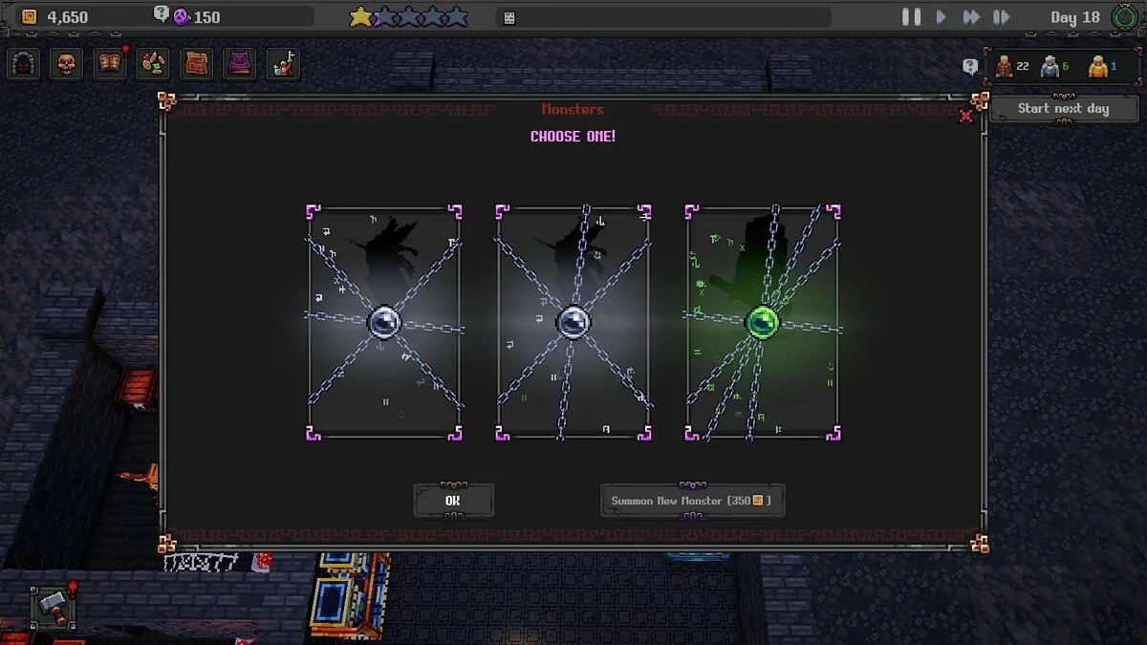Choose the middle chained monster card
The width and height of the screenshot is (1147, 645).
pos(573,322)
